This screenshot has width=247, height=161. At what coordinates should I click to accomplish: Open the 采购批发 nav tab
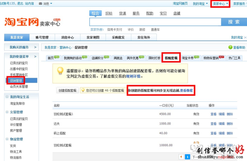pos(118,37)
